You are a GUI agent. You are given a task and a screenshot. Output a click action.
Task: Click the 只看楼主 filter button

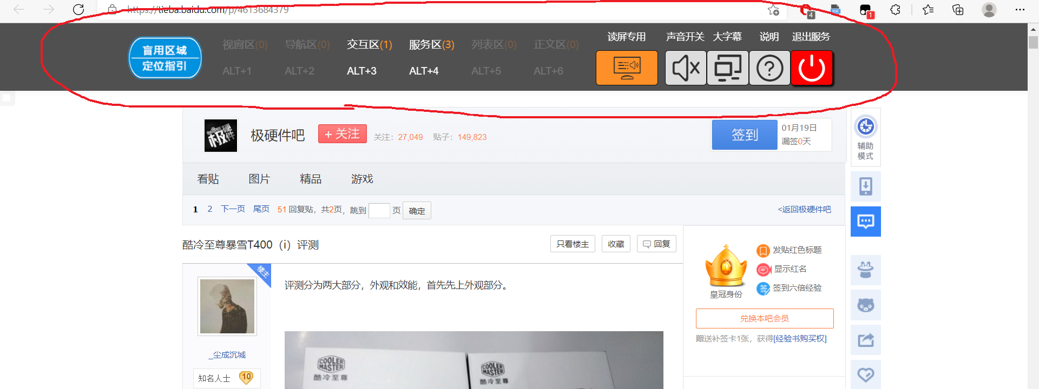(573, 244)
